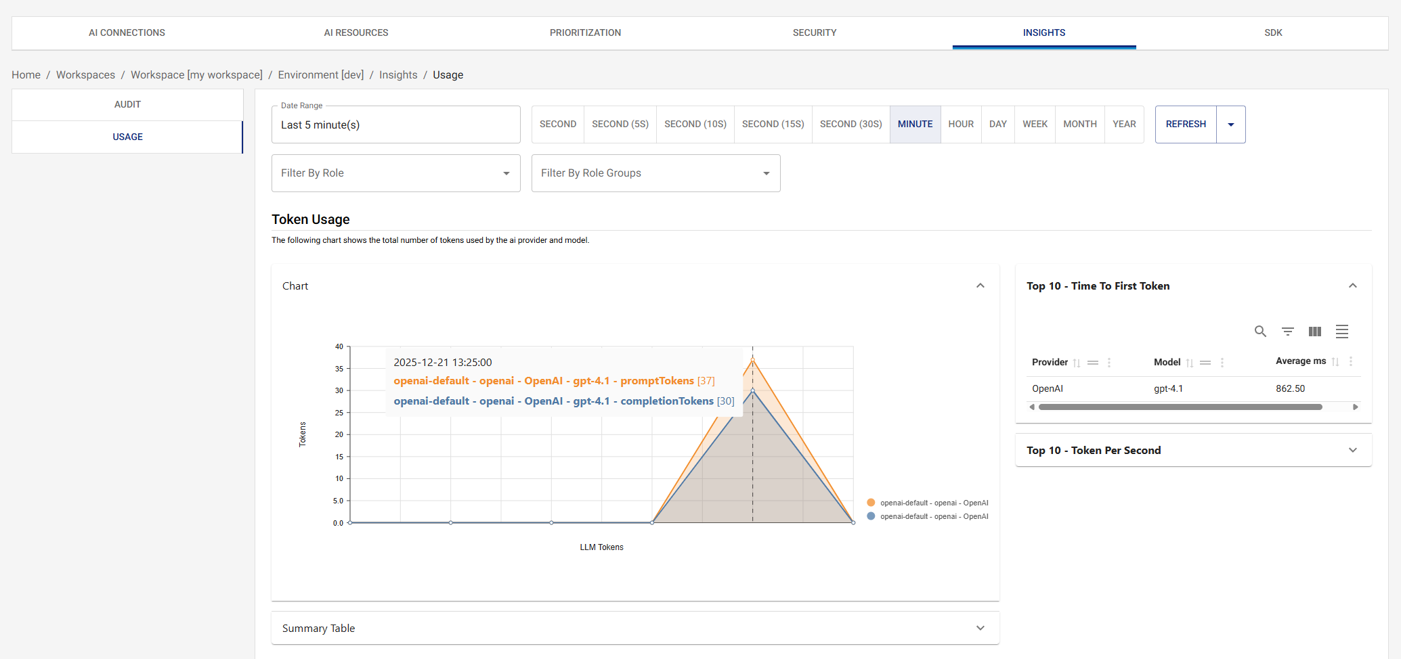Viewport: 1401px width, 659px height.
Task: Select SECOND (15S) interval option
Action: click(773, 124)
